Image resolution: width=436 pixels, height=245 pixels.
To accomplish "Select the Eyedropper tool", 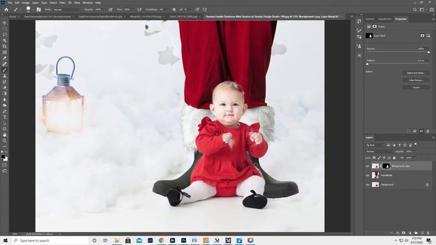I will pos(5,58).
